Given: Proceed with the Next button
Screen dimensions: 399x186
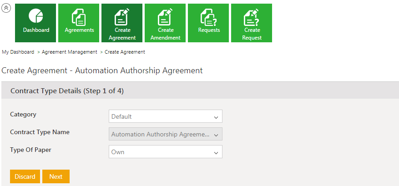Looking at the screenshot, I should coord(56,176).
